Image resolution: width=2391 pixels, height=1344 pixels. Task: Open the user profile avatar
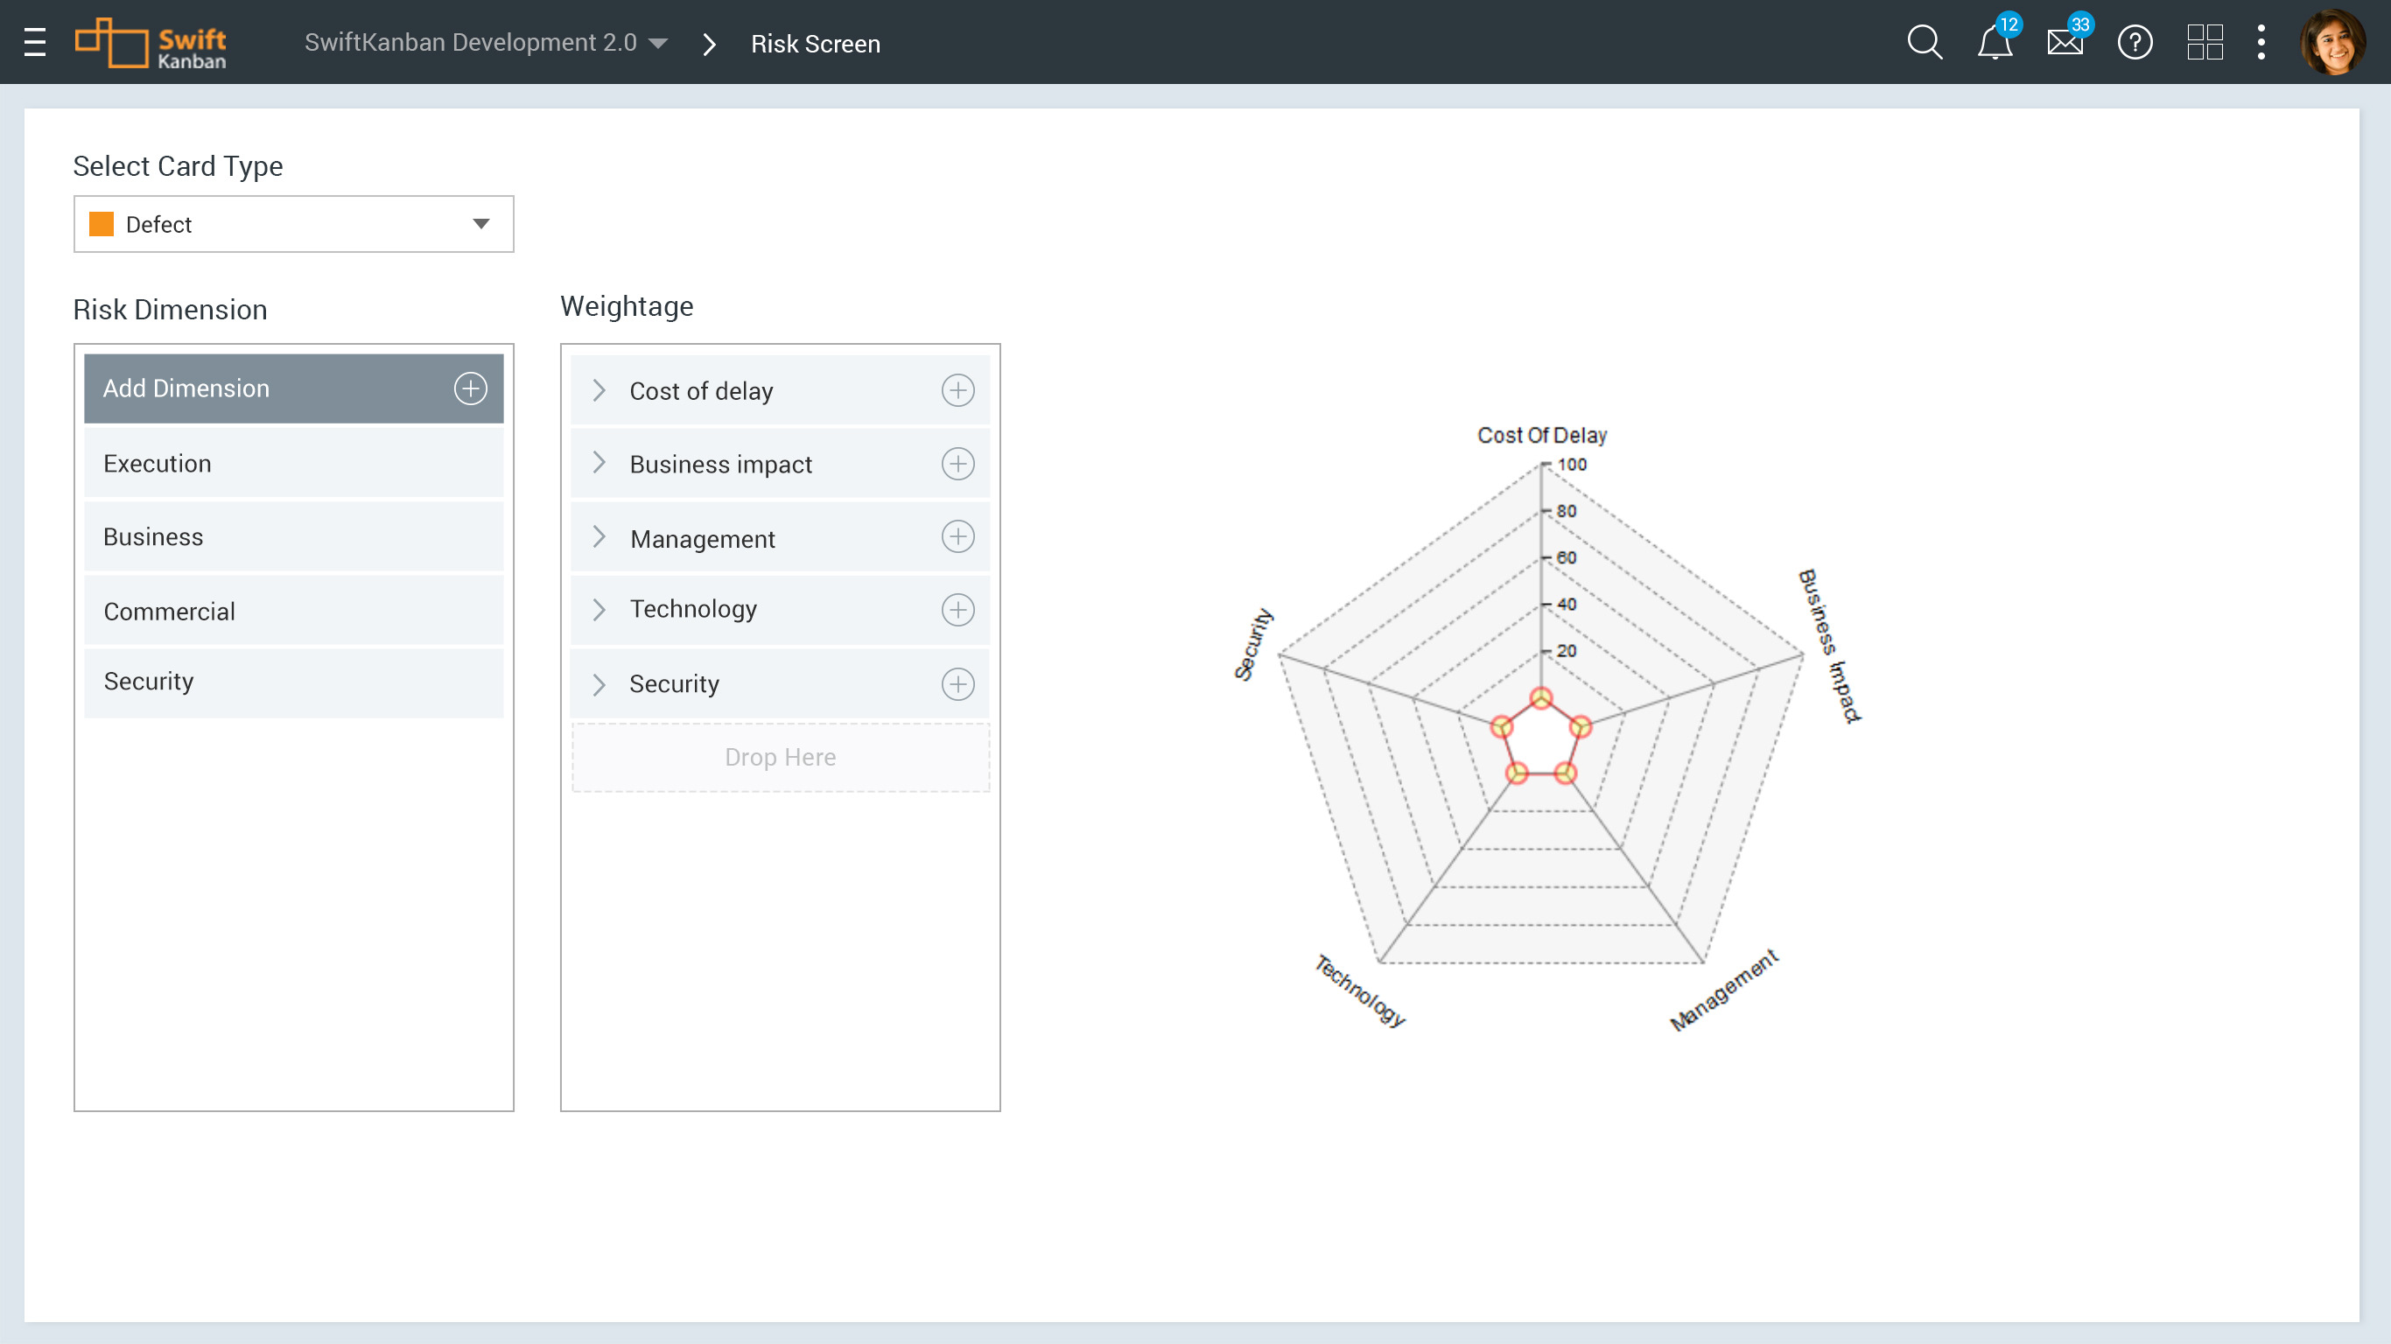pos(2331,43)
